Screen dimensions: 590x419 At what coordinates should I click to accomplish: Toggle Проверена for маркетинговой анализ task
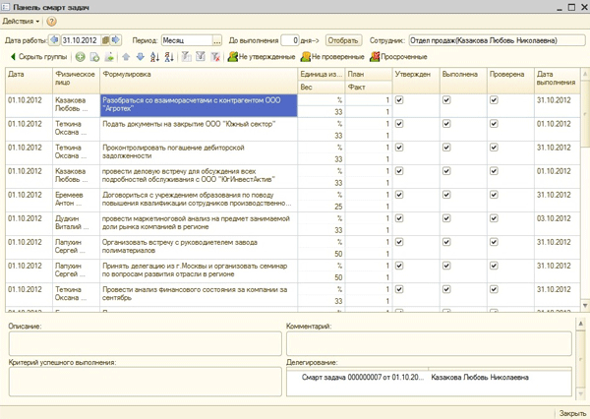coord(494,218)
